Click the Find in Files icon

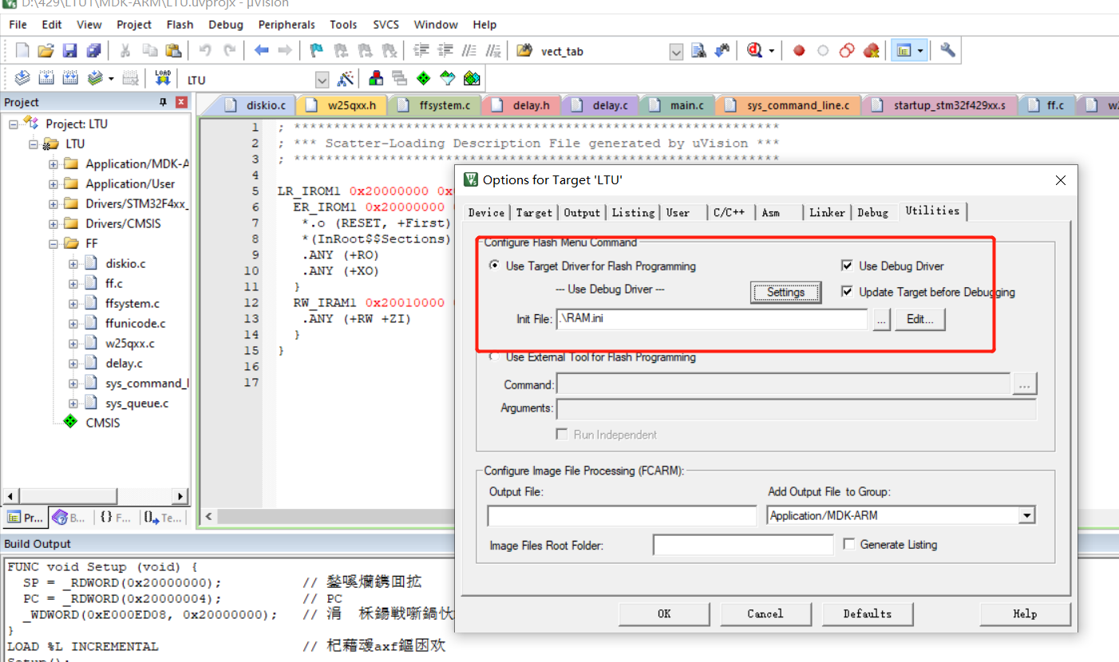click(x=524, y=51)
